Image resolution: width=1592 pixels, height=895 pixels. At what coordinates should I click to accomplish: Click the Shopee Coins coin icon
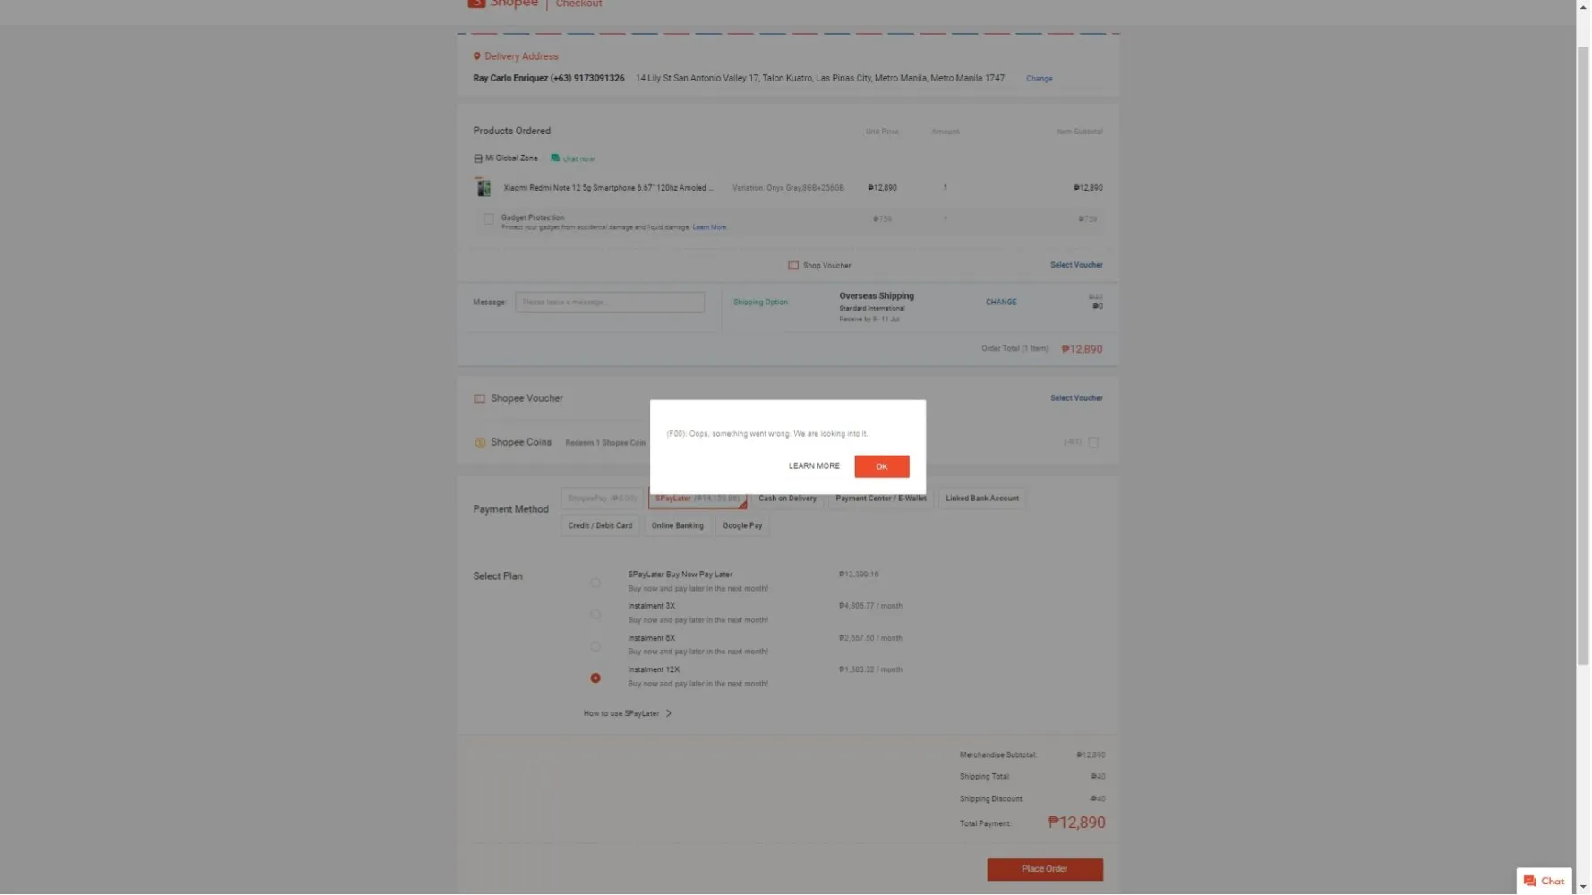click(x=480, y=443)
